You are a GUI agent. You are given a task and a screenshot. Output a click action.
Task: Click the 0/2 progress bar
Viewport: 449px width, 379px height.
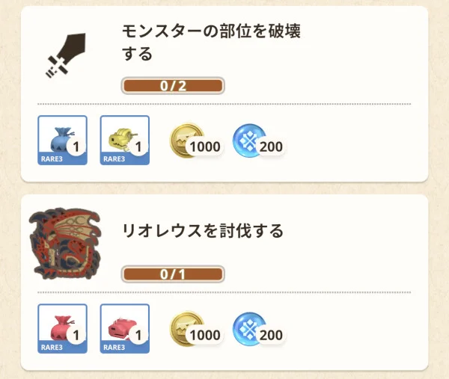[x=172, y=85]
